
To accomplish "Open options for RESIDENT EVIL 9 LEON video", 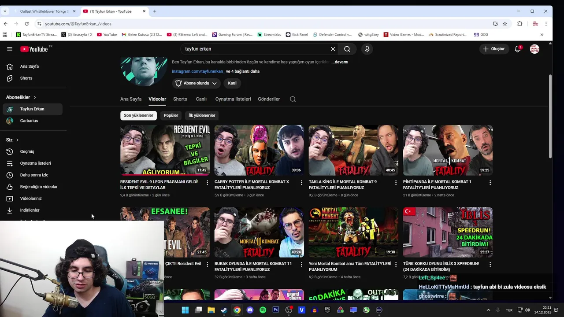I will pos(207,182).
